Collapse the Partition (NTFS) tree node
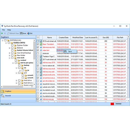130x130 pixels. 6,43
